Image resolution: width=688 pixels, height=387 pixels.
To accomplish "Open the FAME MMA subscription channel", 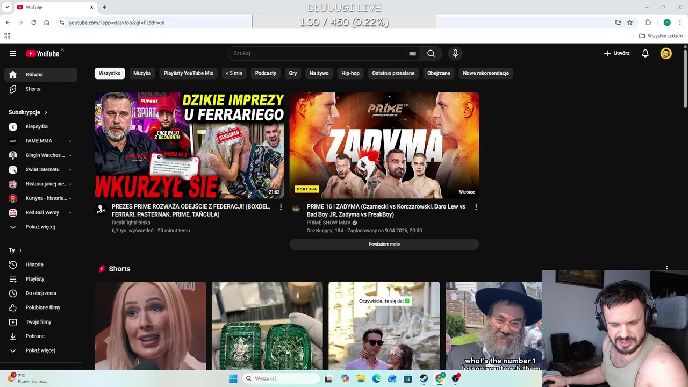I will tap(41, 141).
